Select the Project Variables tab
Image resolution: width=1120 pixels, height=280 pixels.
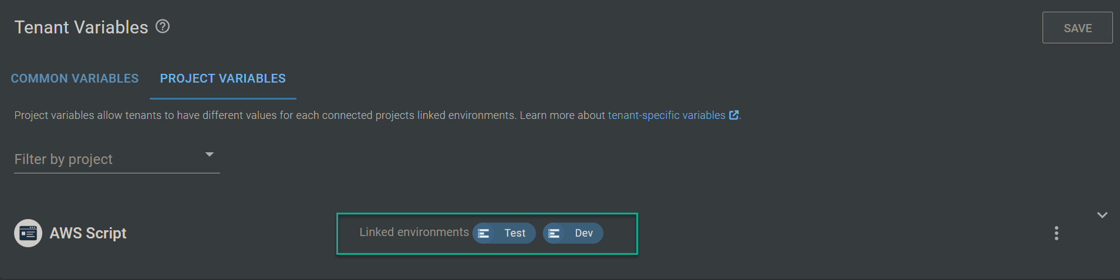tap(222, 78)
